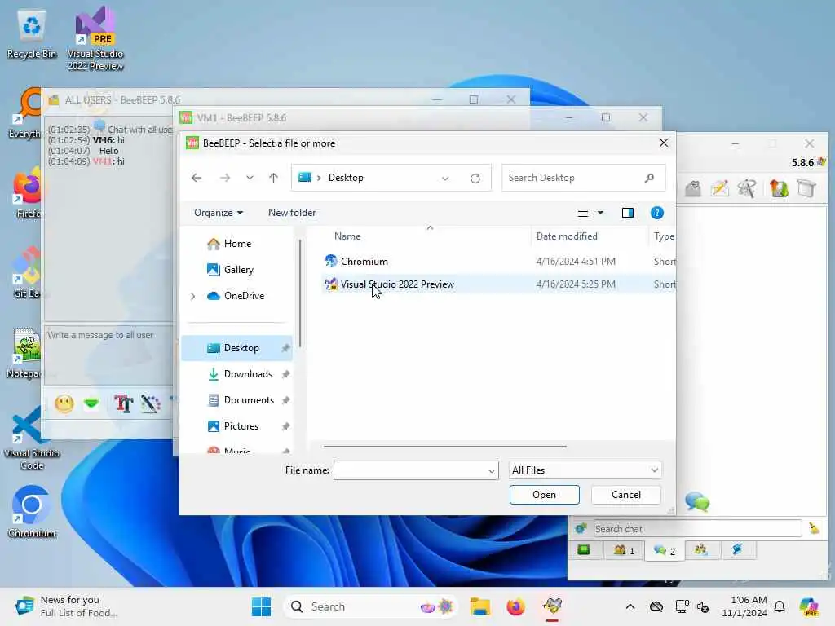Screen dimensions: 835x626
Task: Click the message box in ALL USERS chat
Action: pos(109,354)
